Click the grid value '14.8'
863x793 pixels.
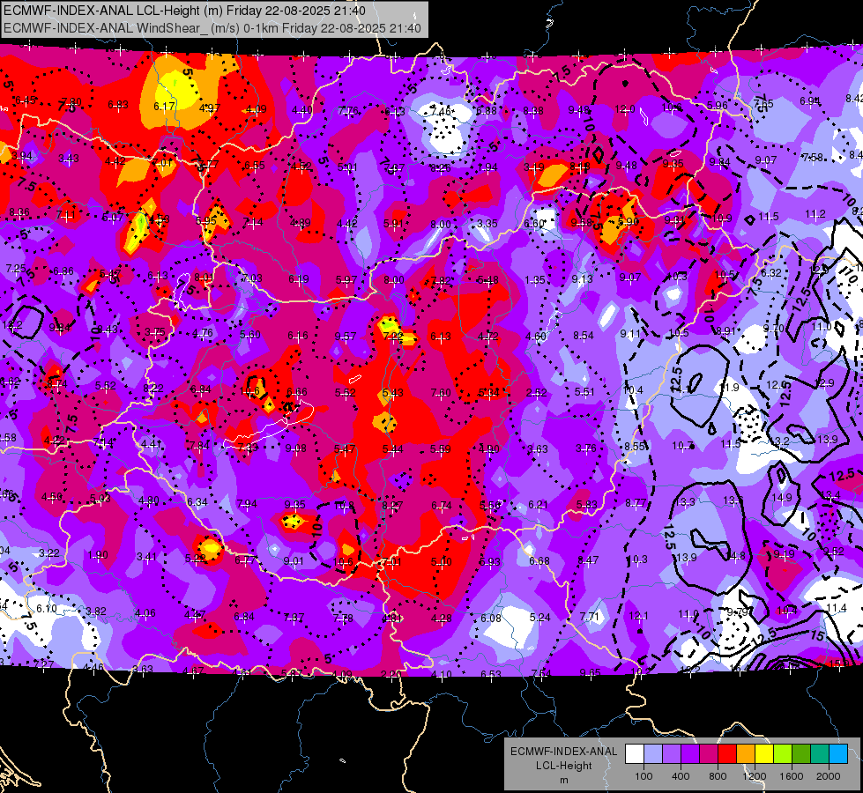735,555
